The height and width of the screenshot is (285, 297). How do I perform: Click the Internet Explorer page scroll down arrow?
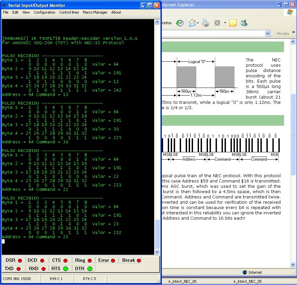293,264
